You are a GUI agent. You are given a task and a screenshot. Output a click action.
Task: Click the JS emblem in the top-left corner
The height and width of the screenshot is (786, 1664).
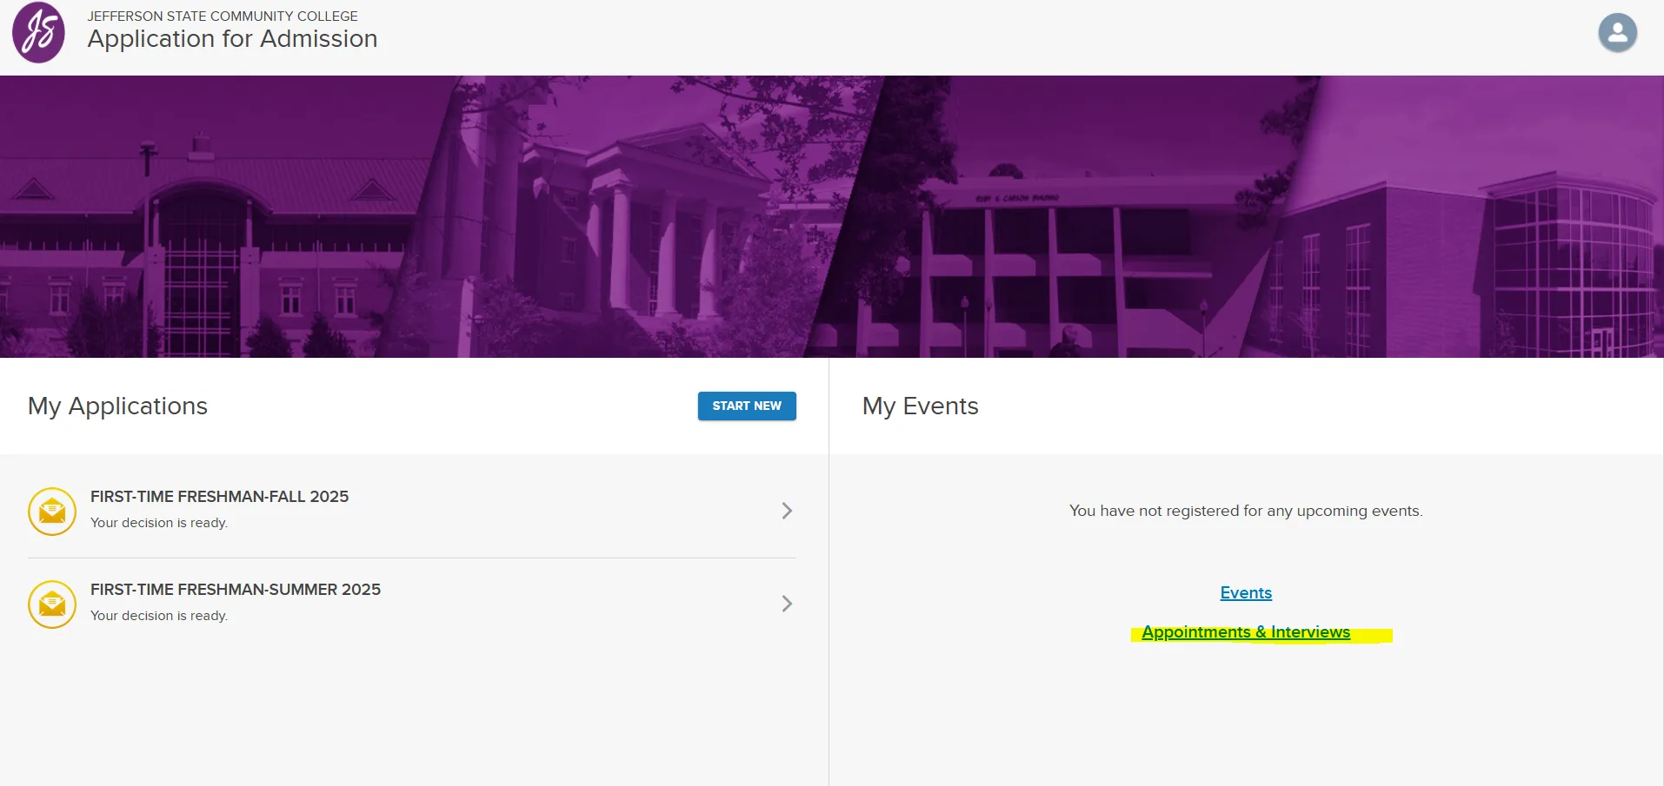[37, 33]
